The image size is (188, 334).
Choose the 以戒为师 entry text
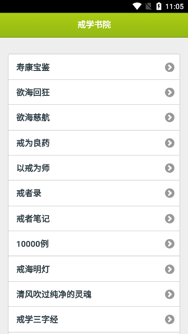click(33, 168)
